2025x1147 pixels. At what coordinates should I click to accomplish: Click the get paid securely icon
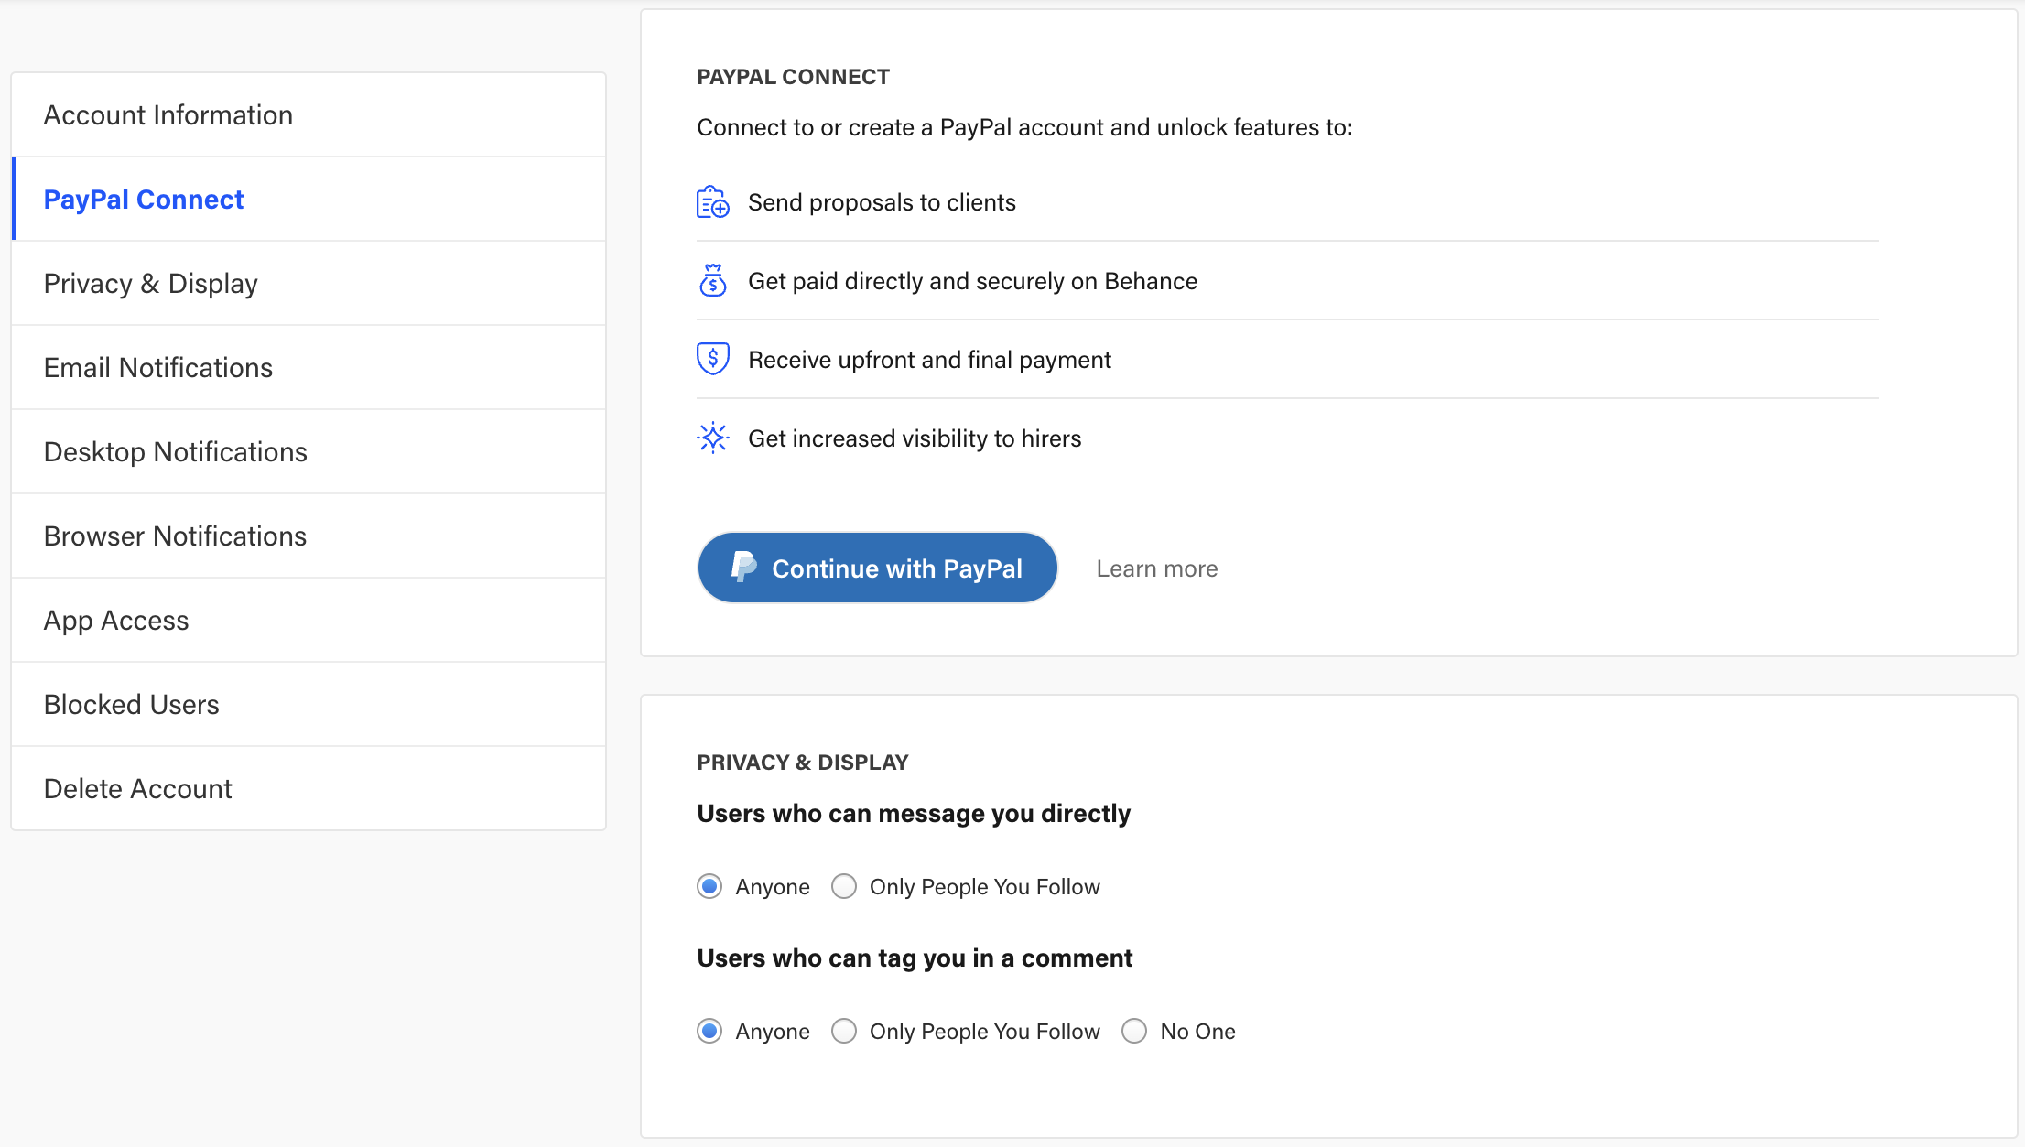click(713, 279)
